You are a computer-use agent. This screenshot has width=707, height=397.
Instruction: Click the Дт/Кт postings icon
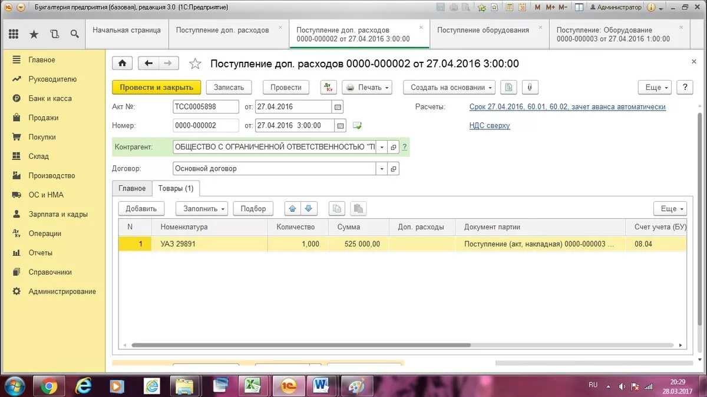tap(328, 87)
